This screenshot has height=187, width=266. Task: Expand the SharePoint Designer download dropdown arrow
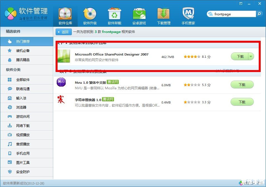coord(251,56)
